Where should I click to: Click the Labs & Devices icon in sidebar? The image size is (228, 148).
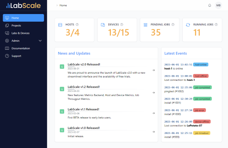coord(7,33)
